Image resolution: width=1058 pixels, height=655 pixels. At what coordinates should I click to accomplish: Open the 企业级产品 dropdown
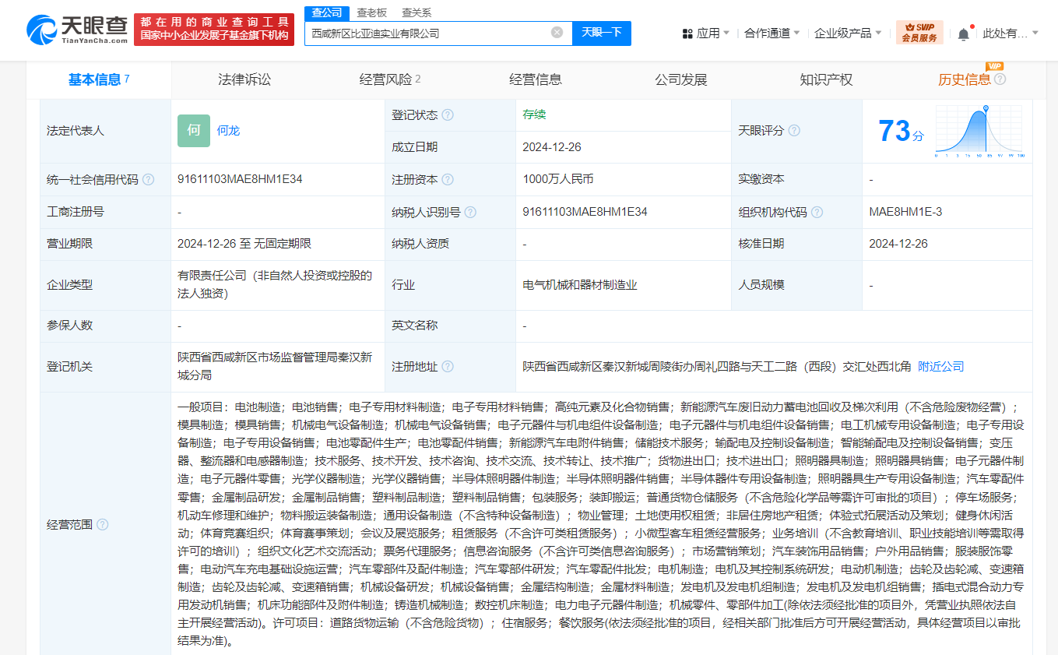tap(848, 33)
